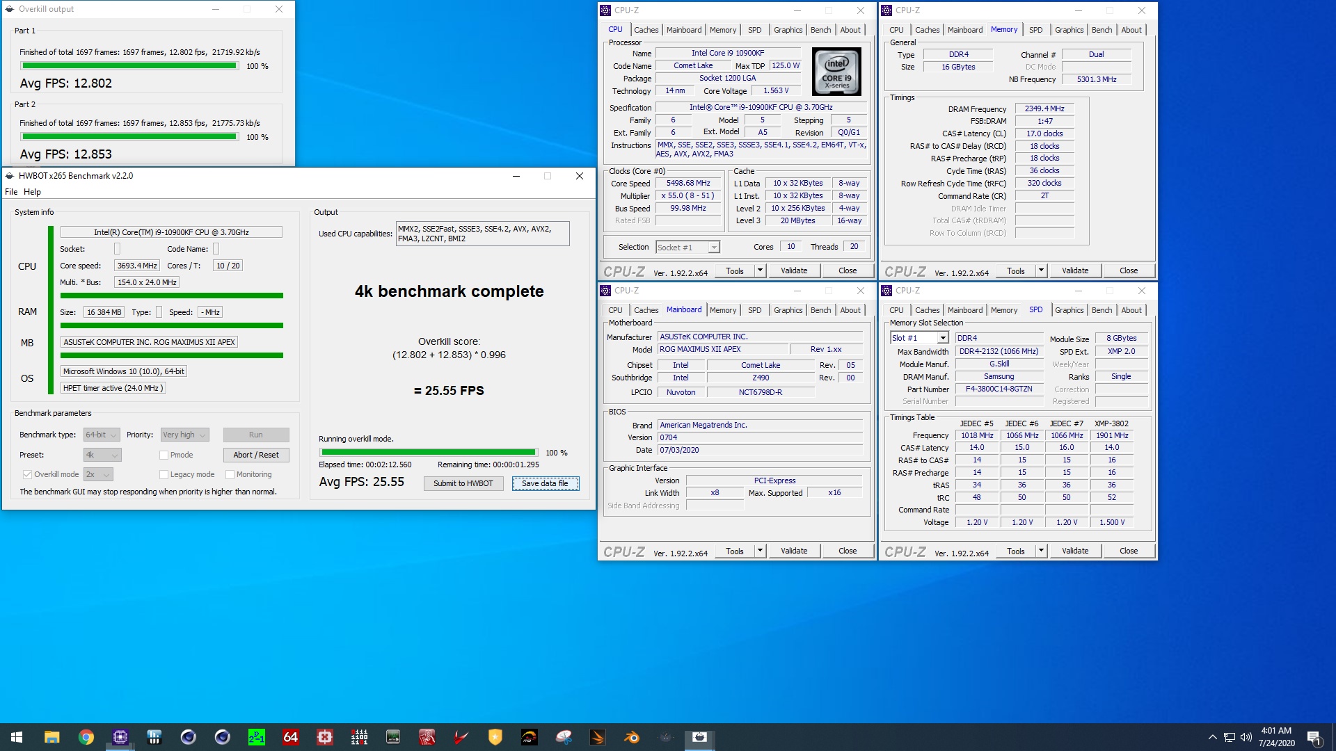Open the Windows Start menu

(17, 737)
